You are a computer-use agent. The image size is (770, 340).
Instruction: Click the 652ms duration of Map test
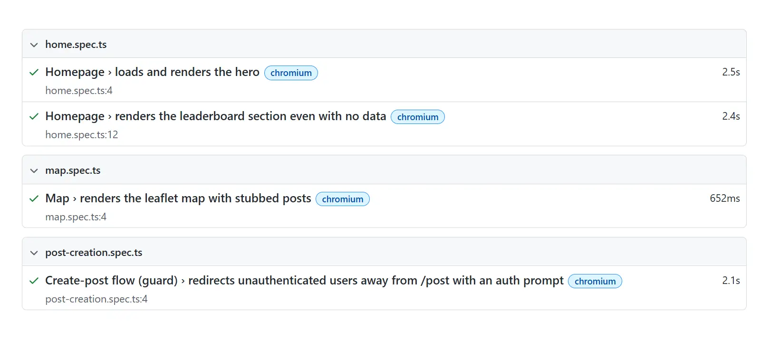tap(725, 198)
